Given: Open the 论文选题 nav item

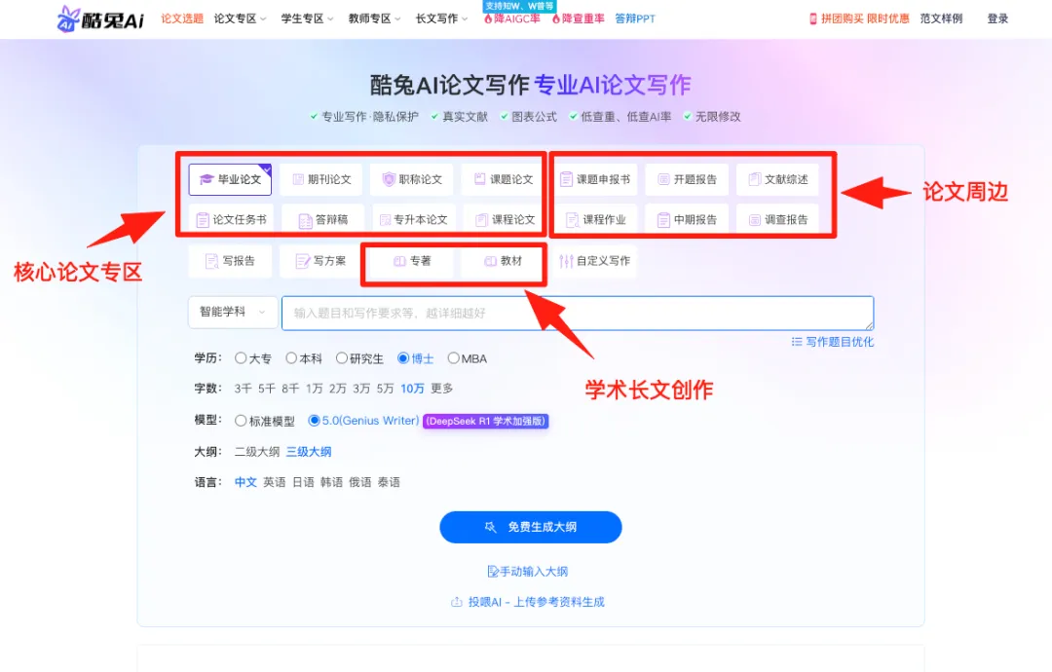Looking at the screenshot, I should tap(182, 19).
